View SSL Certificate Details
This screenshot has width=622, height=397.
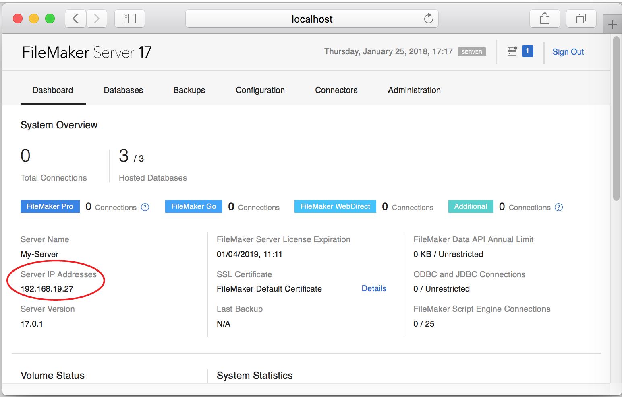click(x=373, y=288)
